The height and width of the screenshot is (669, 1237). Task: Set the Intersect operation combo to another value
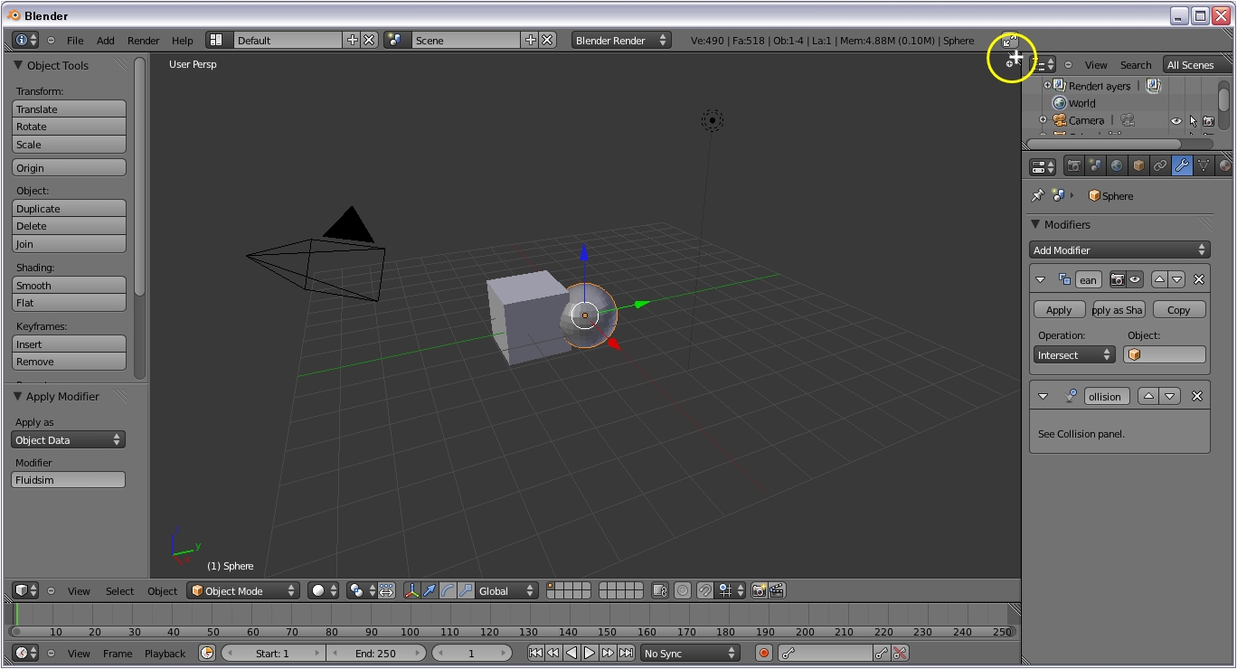[x=1073, y=354]
